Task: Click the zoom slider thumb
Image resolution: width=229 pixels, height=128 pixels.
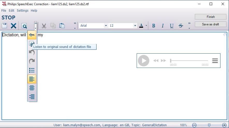Action: (x=209, y=125)
